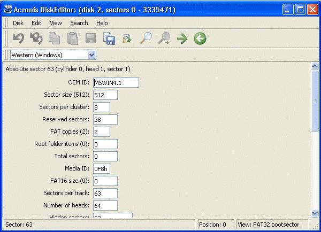Screen dimensions: 321x232
Task: Click the Search next magnifier icon
Action: 164,38
